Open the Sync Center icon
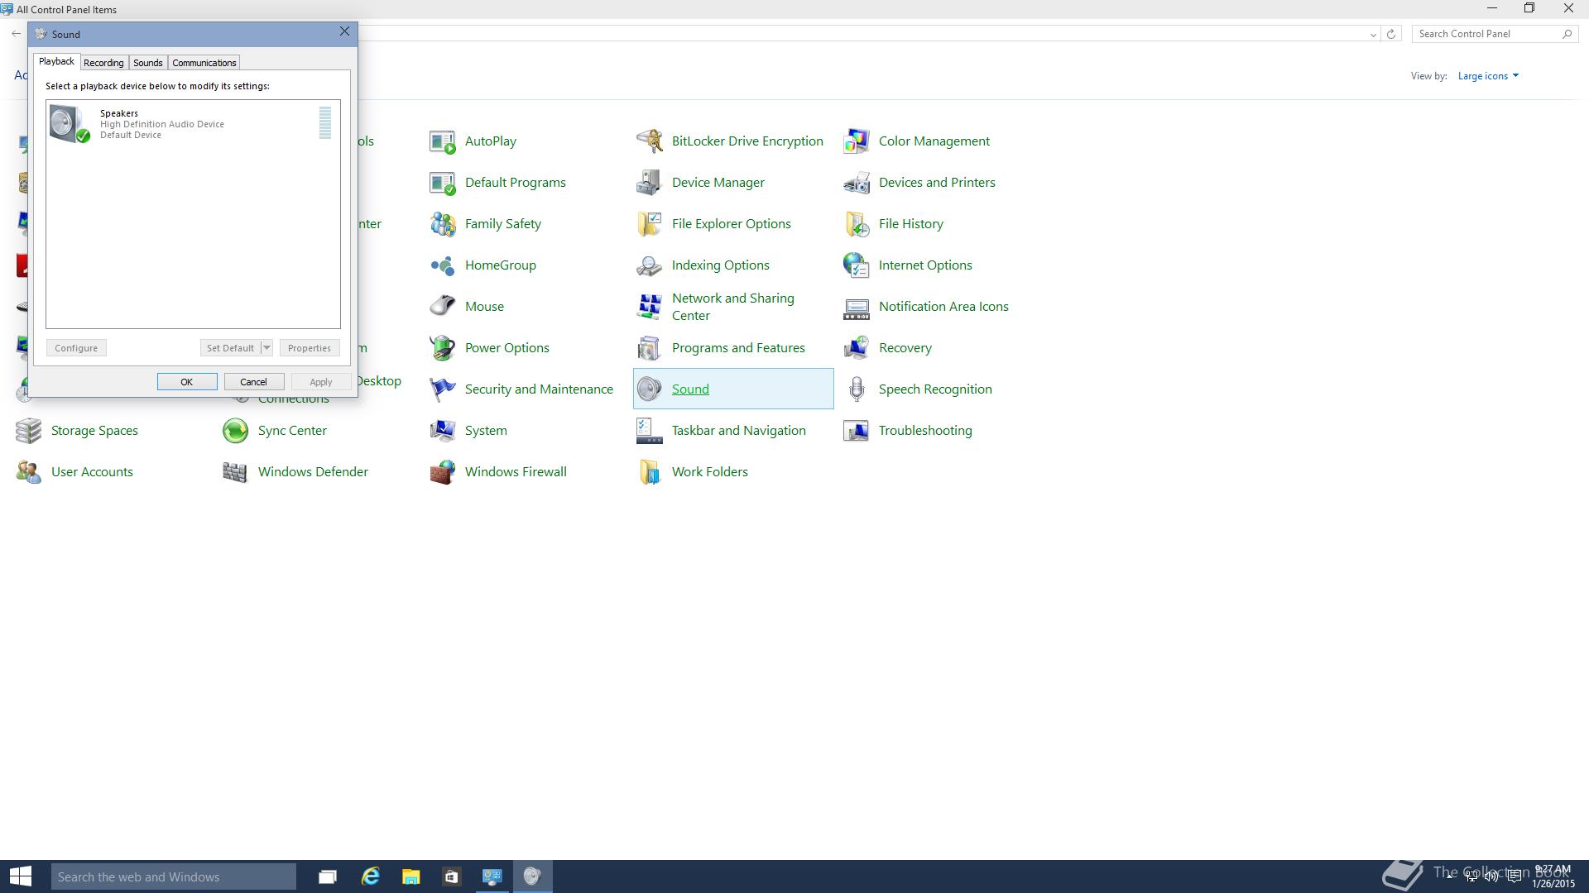Screen dimensions: 1589x893 pos(236,431)
